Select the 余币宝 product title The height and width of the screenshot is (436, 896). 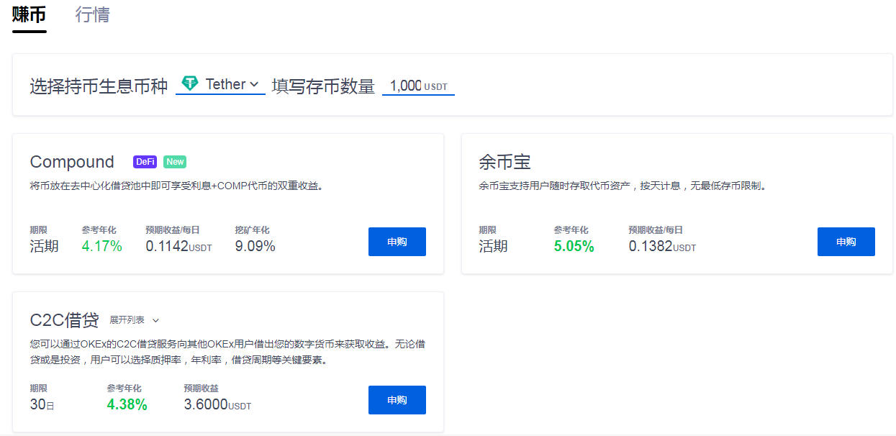tap(504, 161)
